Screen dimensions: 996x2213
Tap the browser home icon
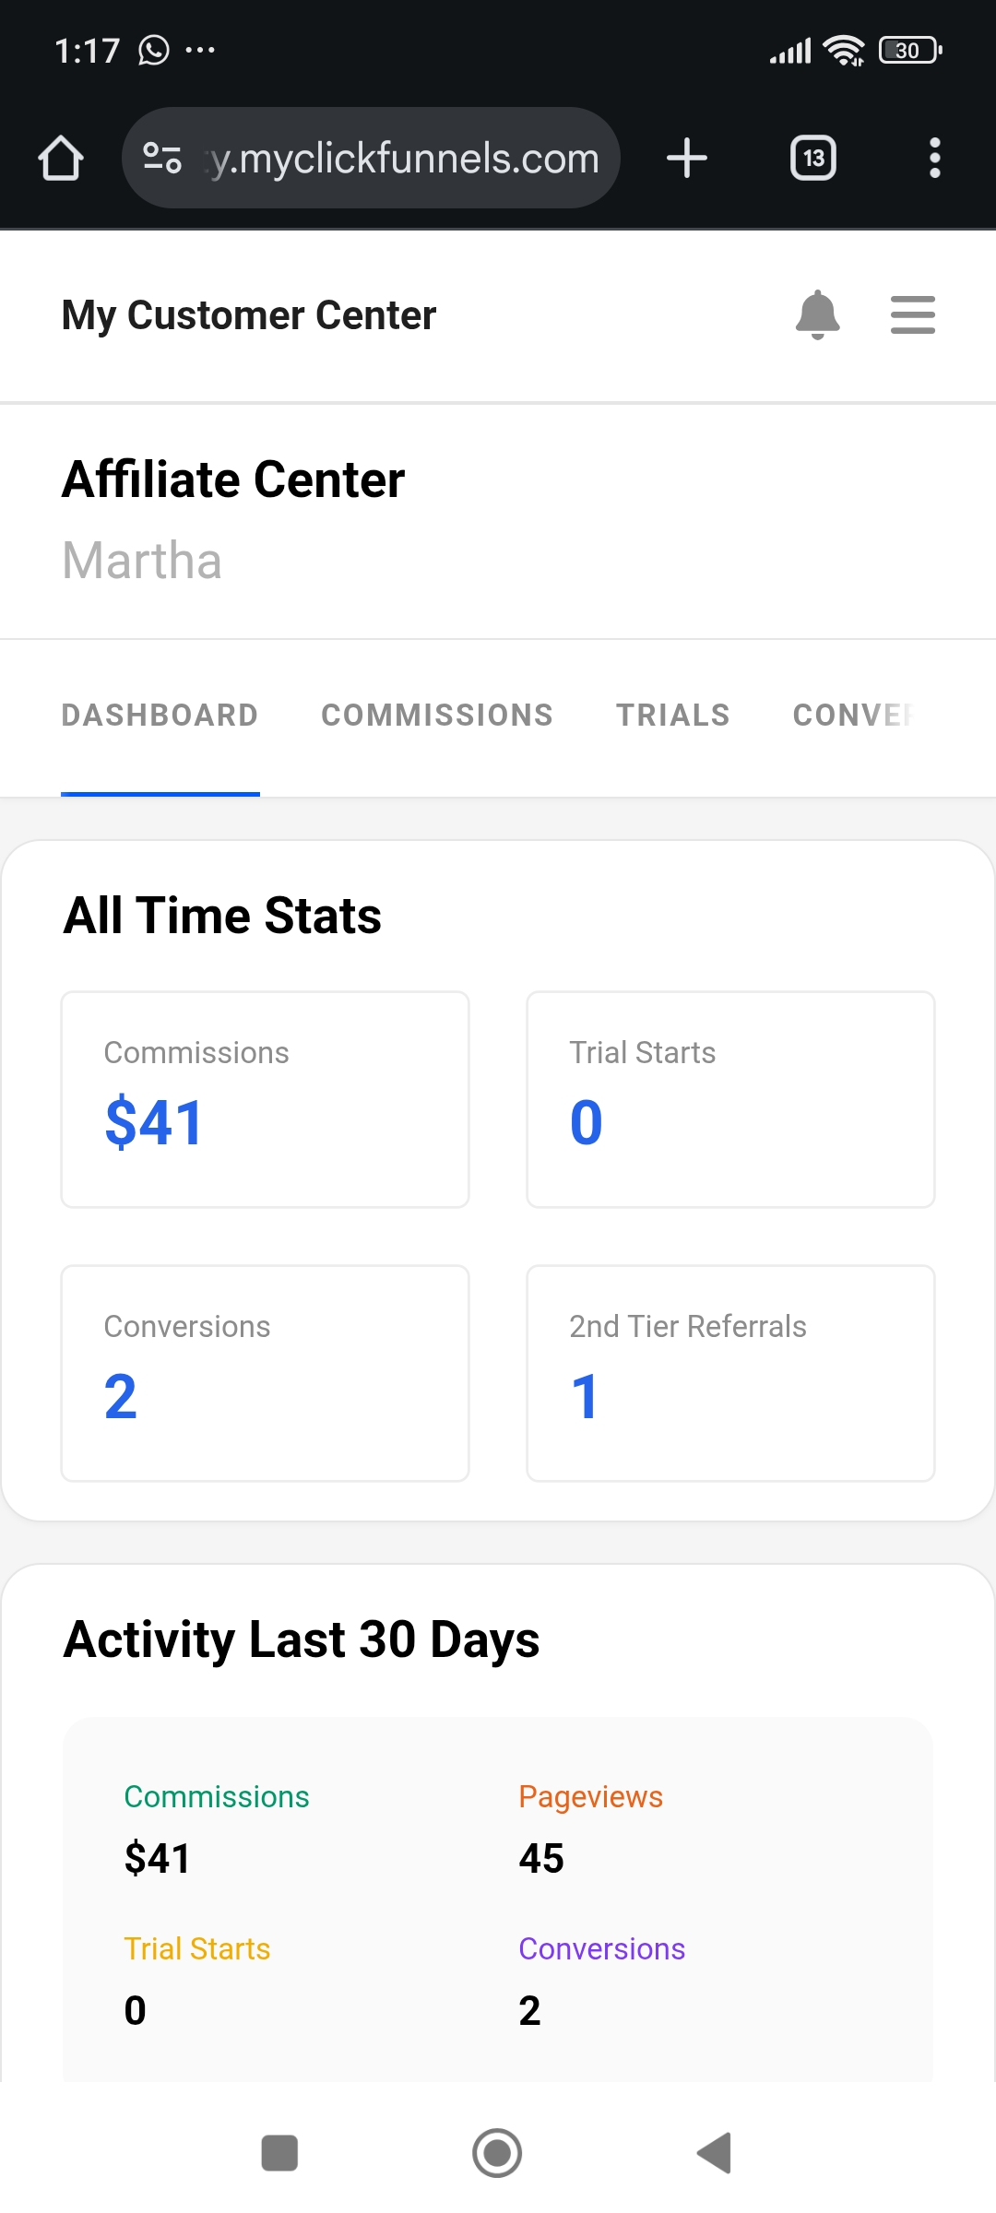pyautogui.click(x=61, y=158)
